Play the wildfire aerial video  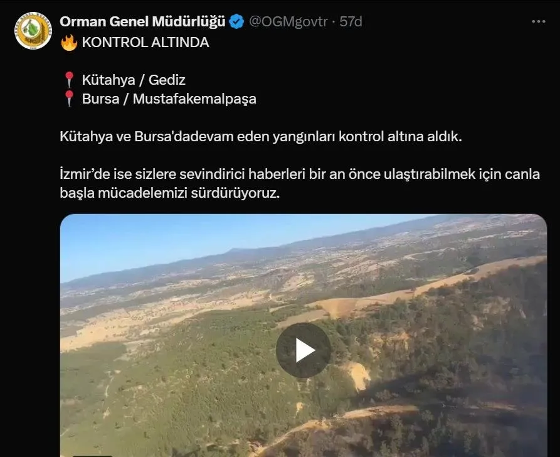(304, 350)
